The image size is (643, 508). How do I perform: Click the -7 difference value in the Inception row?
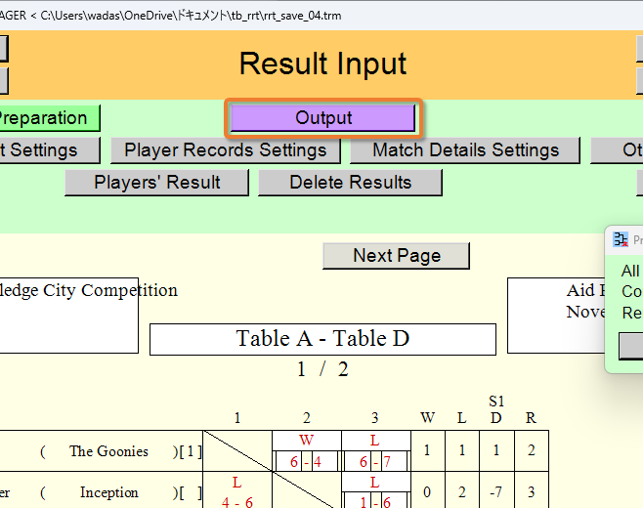[495, 492]
